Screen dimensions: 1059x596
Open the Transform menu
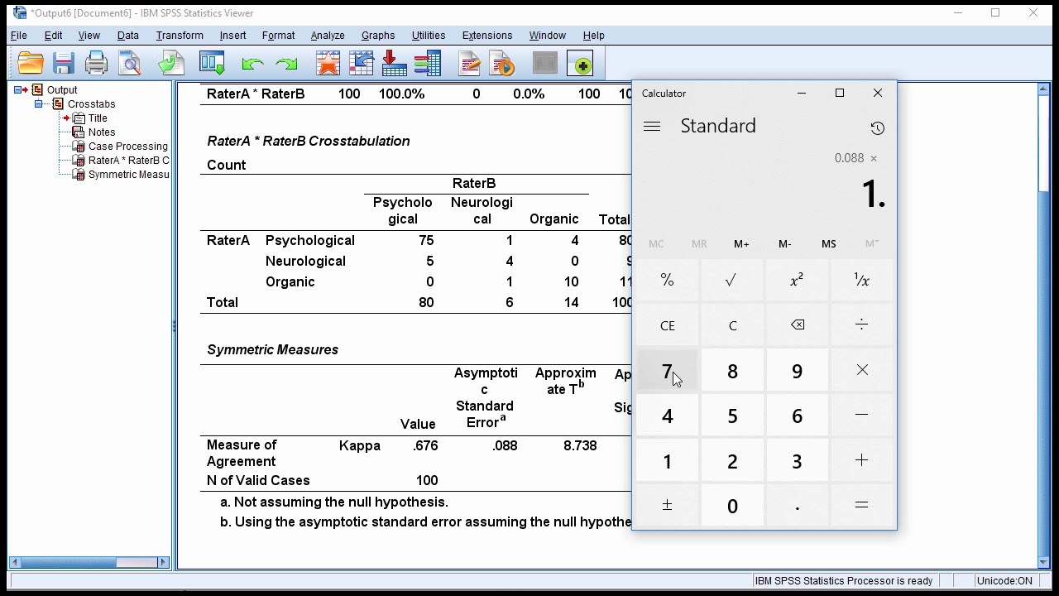click(x=180, y=36)
